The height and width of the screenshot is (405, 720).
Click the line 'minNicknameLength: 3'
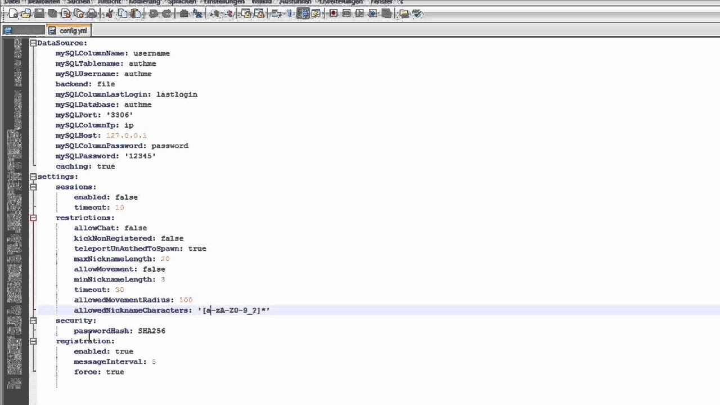click(119, 280)
